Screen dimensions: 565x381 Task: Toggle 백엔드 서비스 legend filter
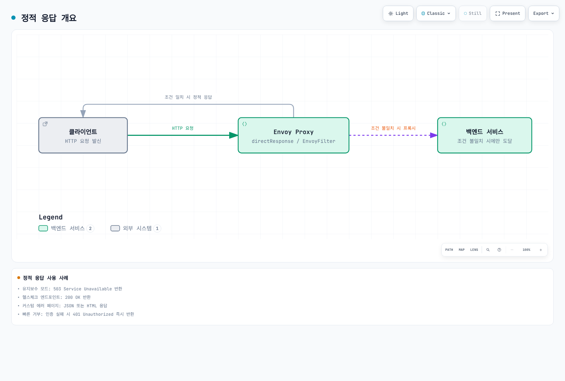[66, 228]
